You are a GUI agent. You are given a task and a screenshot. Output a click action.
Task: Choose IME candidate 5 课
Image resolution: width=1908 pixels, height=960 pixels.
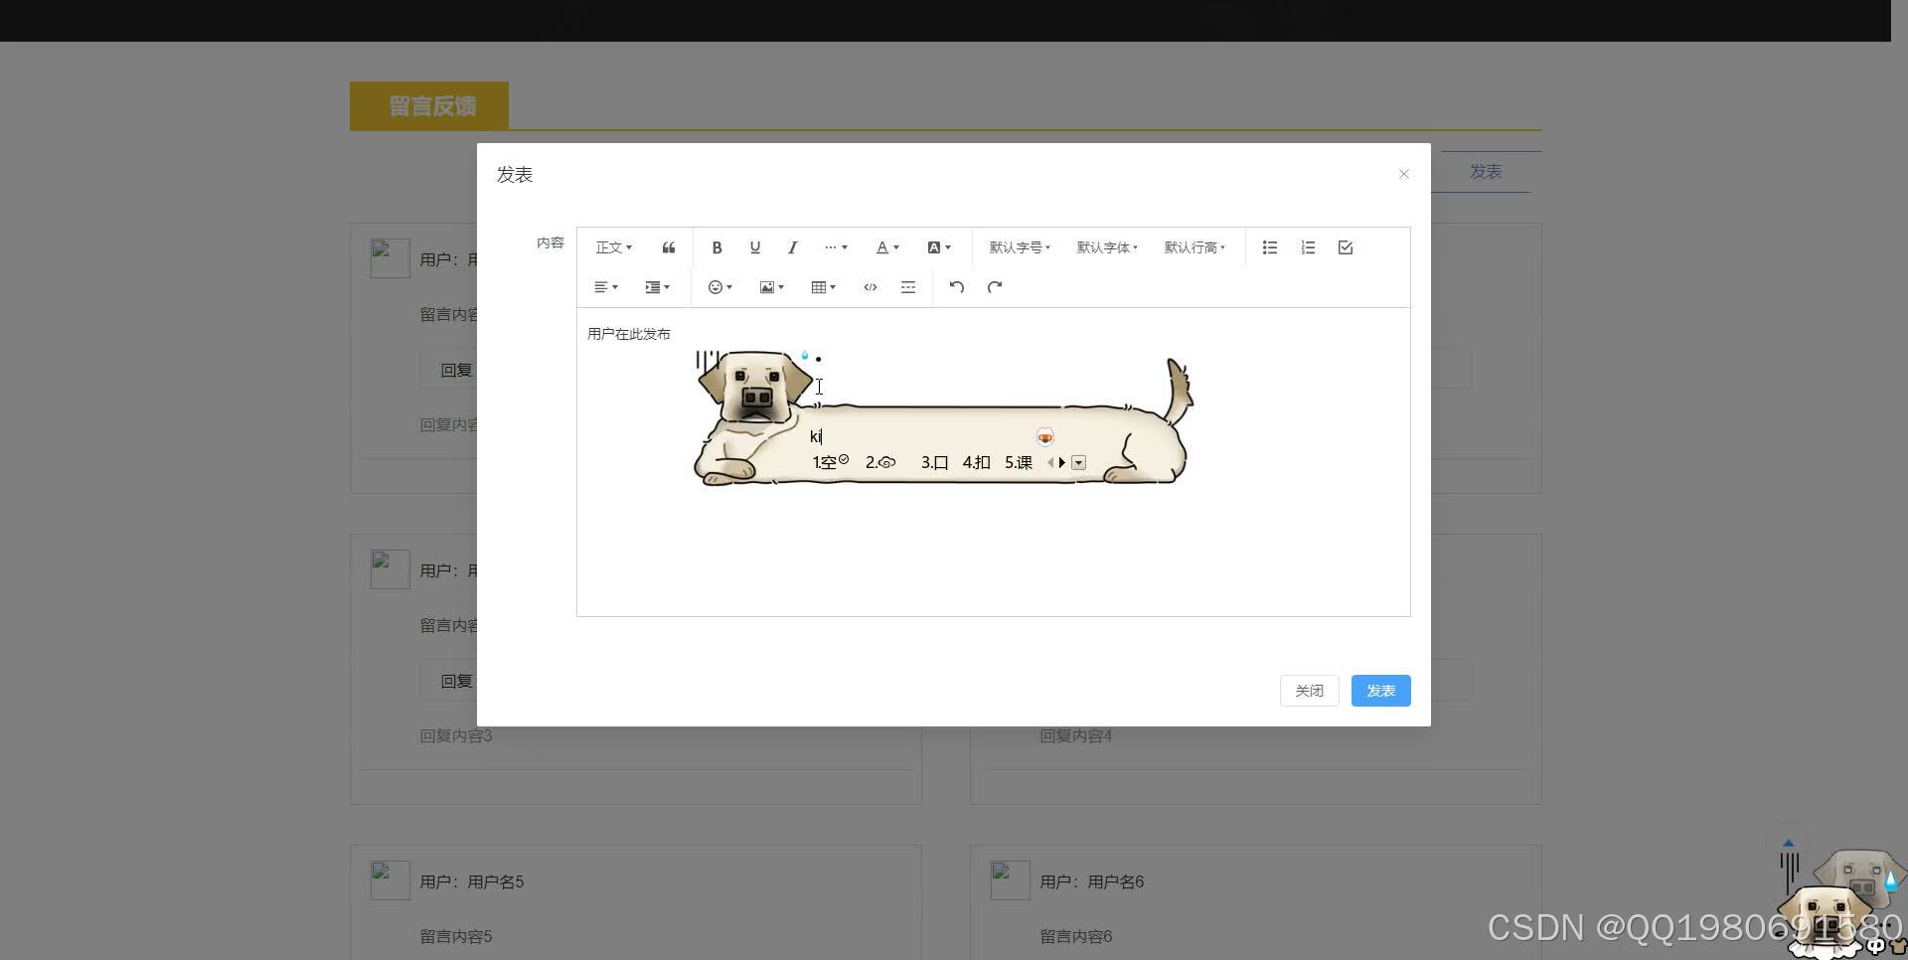1018,462
